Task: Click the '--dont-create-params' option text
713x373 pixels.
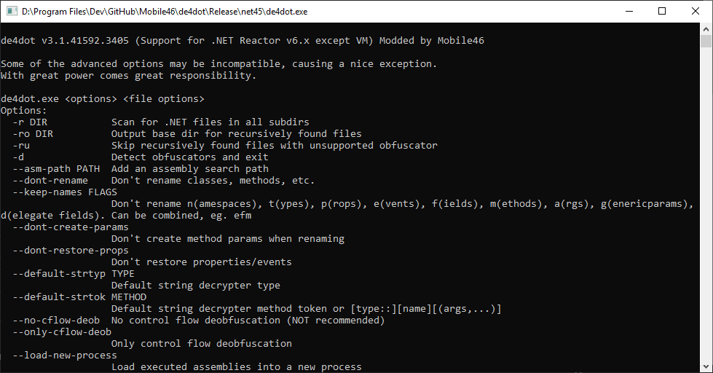Action: [71, 227]
